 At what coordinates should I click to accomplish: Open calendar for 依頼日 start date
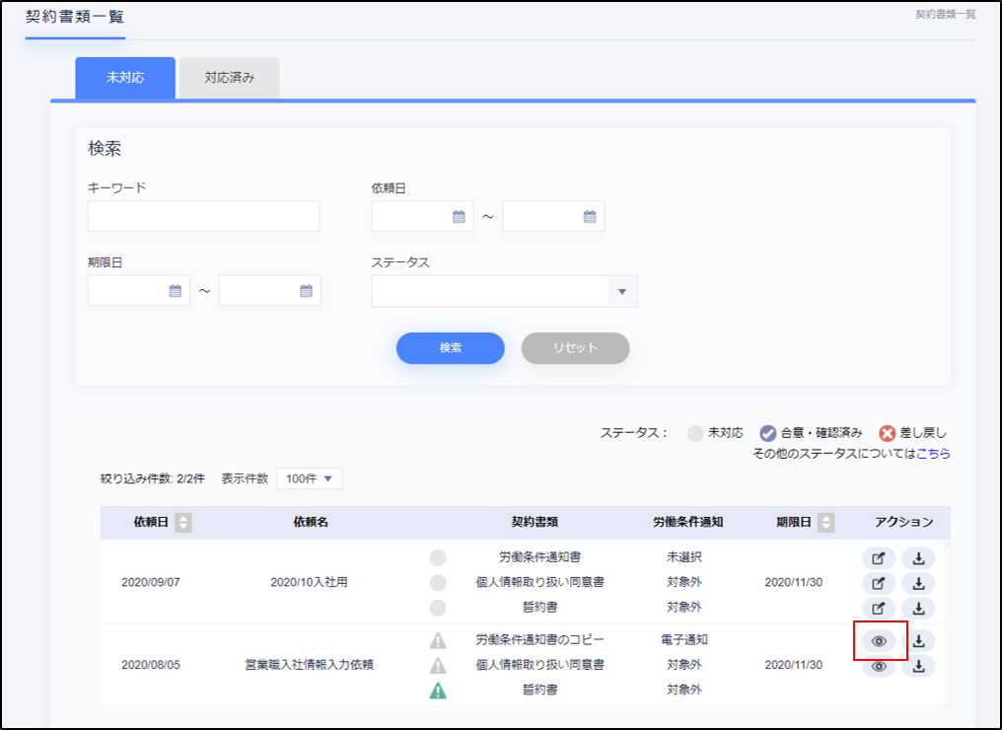coord(459,217)
